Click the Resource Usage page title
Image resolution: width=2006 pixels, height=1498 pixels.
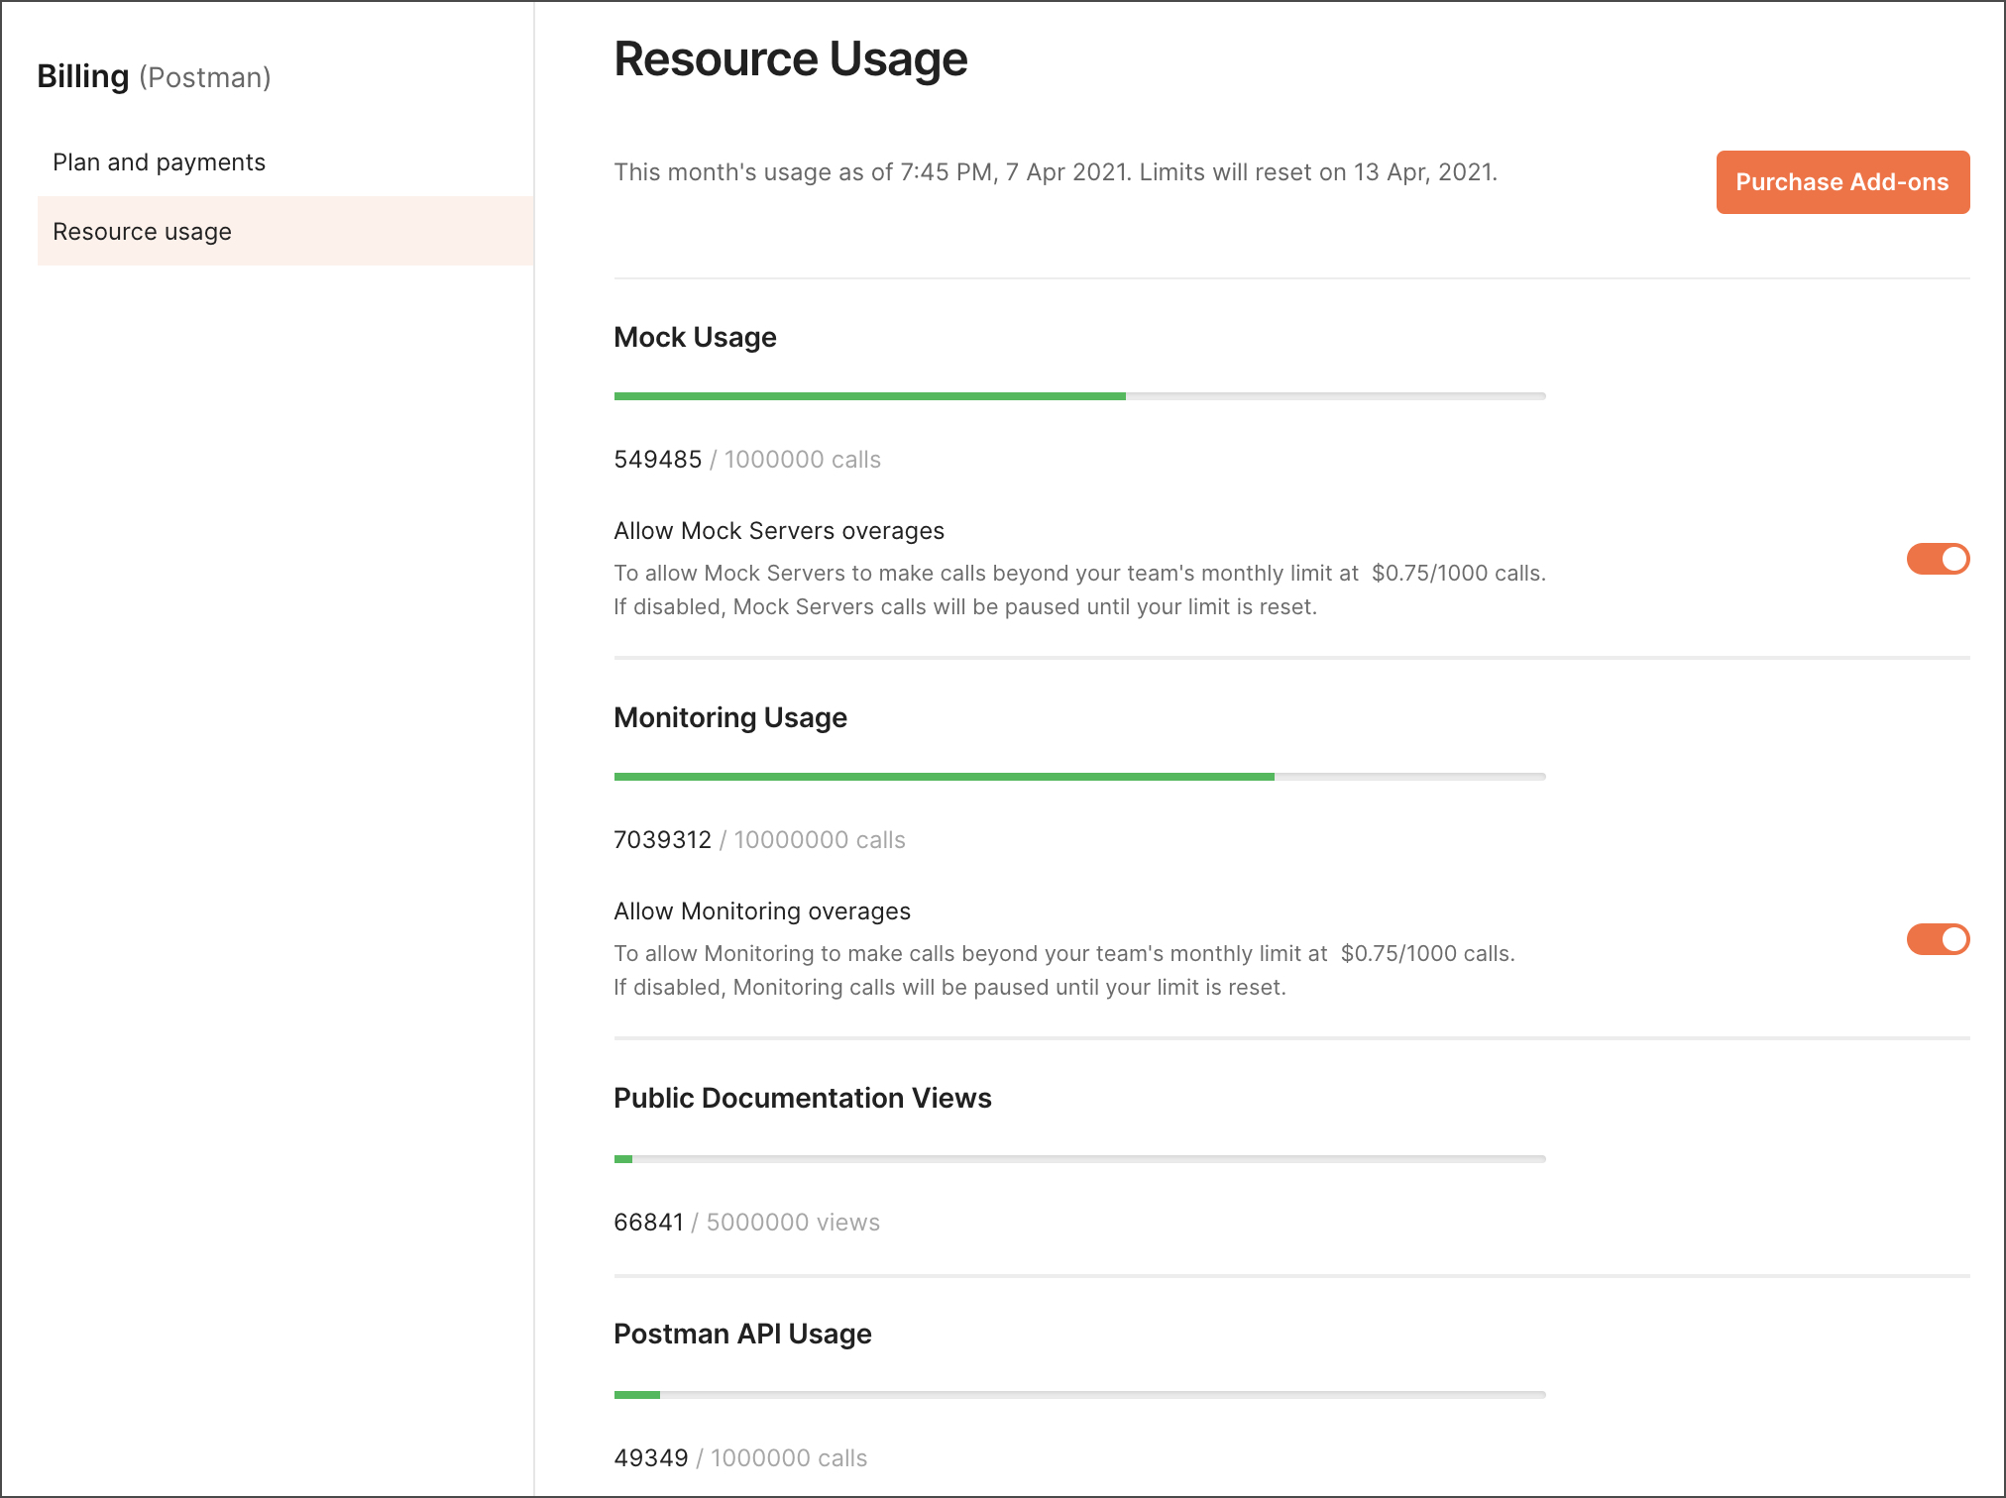[790, 58]
